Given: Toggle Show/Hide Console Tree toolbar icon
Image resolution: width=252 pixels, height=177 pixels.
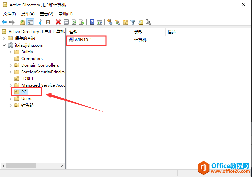Looking at the screenshot, I should pyautogui.click(x=30, y=22).
